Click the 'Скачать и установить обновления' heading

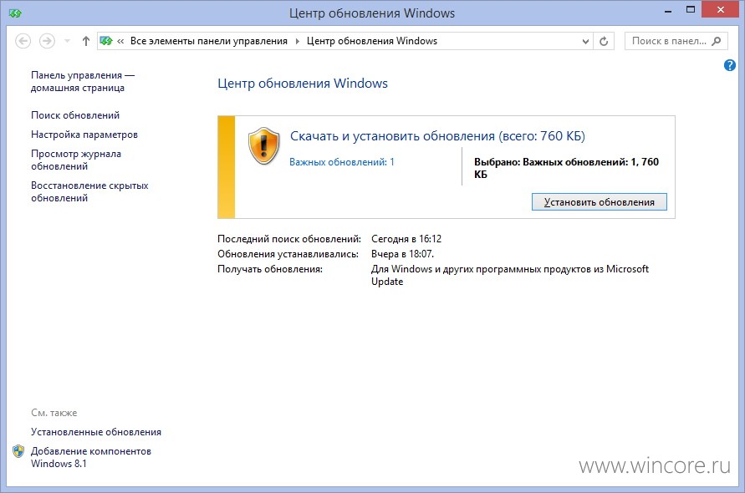[437, 136]
